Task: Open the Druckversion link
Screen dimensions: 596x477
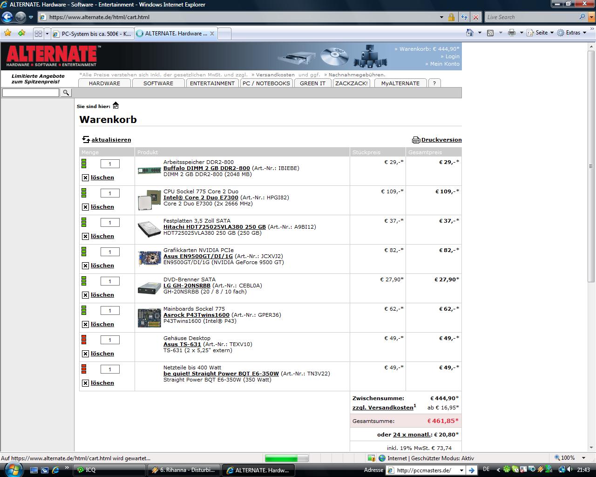Action: click(x=437, y=140)
